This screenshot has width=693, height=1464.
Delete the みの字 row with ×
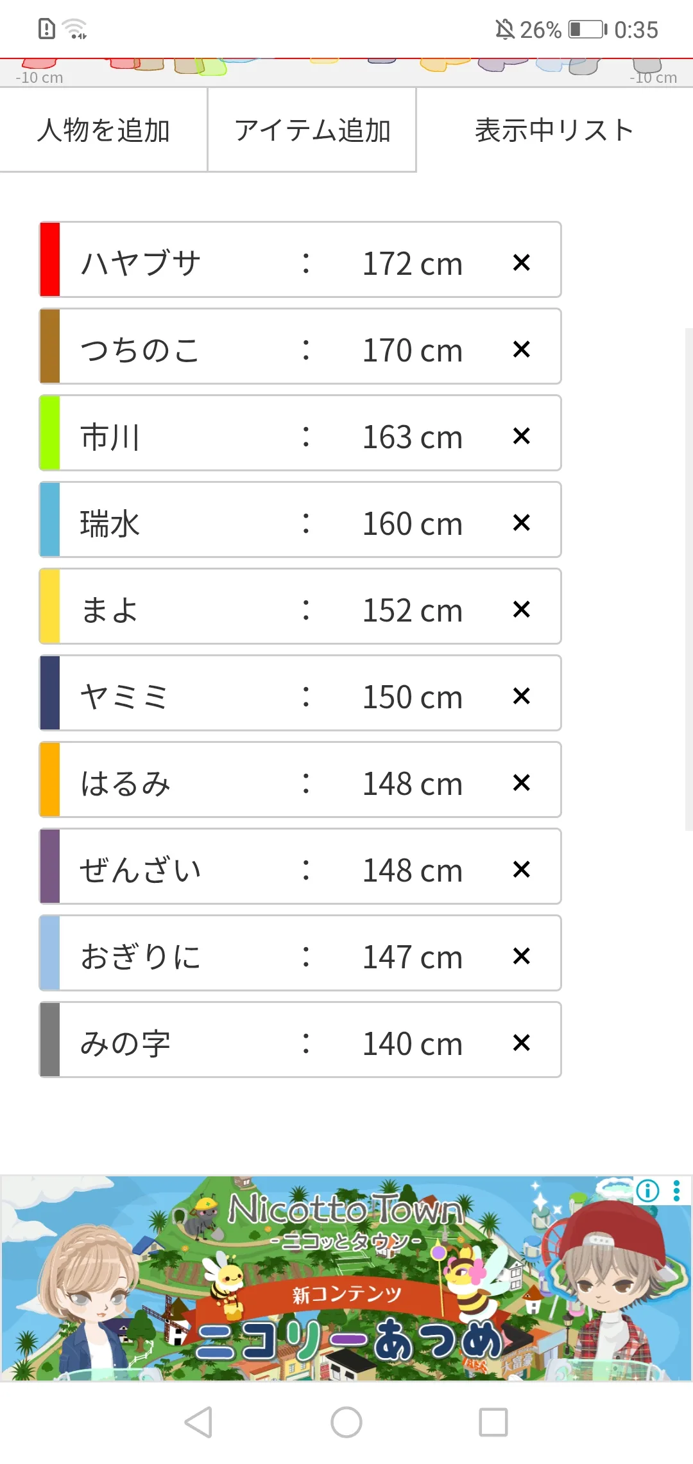pos(522,1043)
